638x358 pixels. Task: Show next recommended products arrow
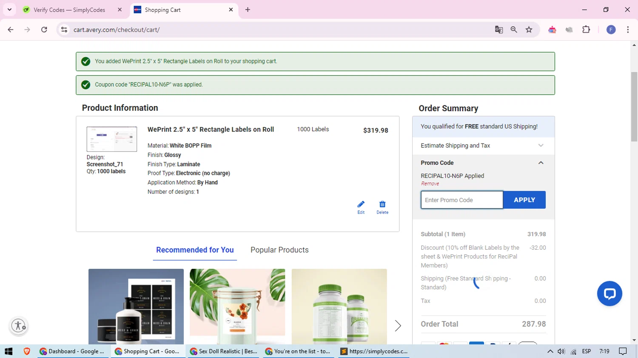click(398, 326)
